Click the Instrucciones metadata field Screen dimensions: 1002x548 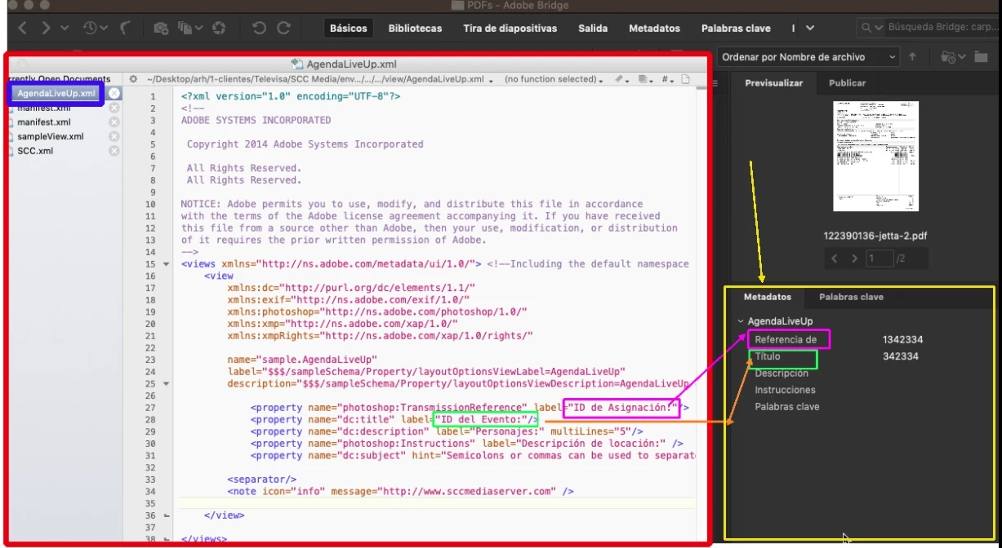[785, 390]
